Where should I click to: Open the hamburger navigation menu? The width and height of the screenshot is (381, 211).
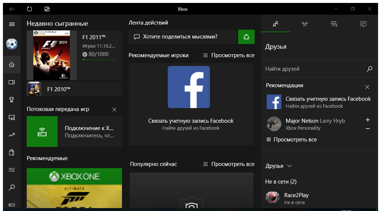pyautogui.click(x=12, y=24)
